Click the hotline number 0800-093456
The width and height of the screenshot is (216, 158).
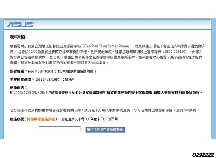coord(175,52)
